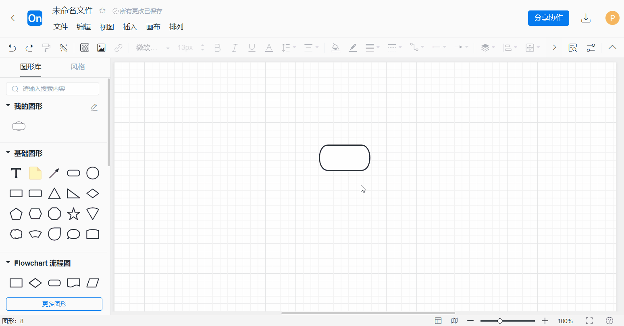Open the find and replace icon
The height and width of the screenshot is (326, 624).
pyautogui.click(x=573, y=47)
